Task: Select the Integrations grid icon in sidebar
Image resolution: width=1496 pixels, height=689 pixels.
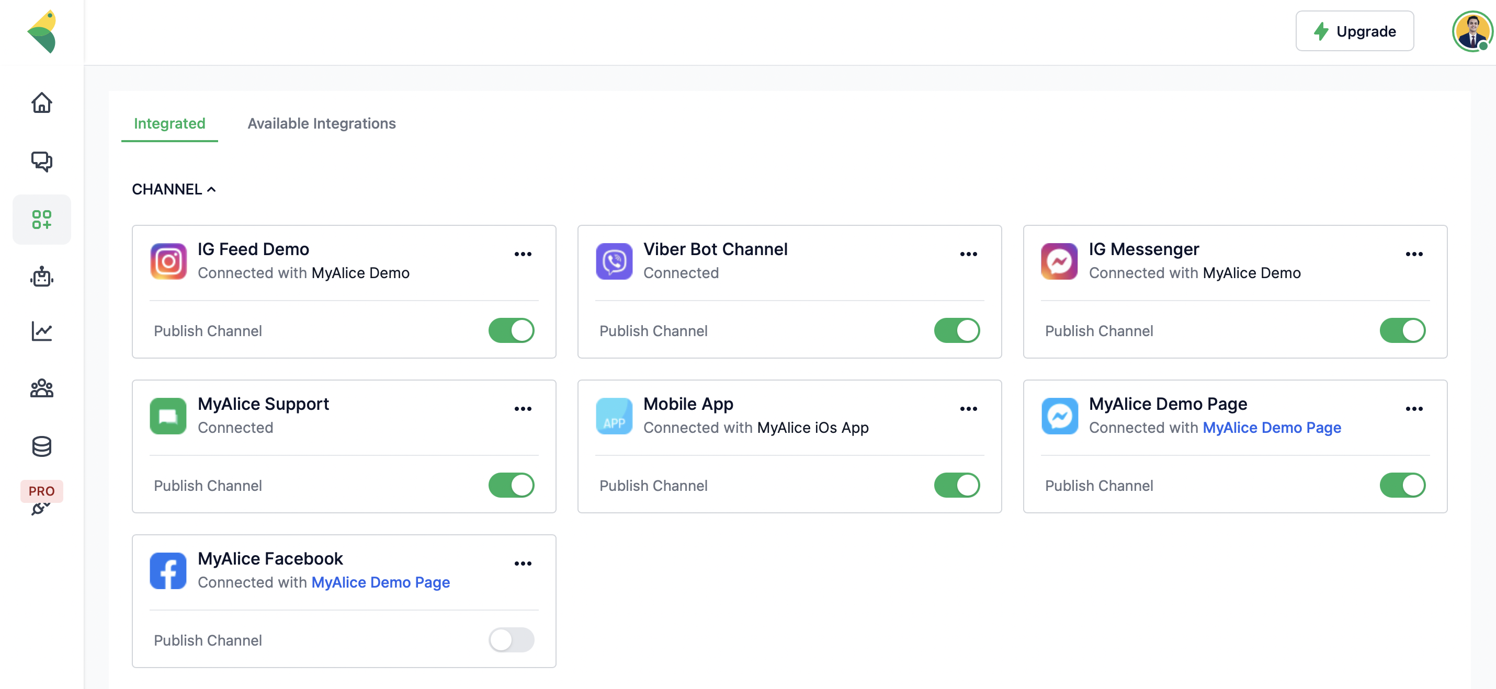Action: [42, 220]
